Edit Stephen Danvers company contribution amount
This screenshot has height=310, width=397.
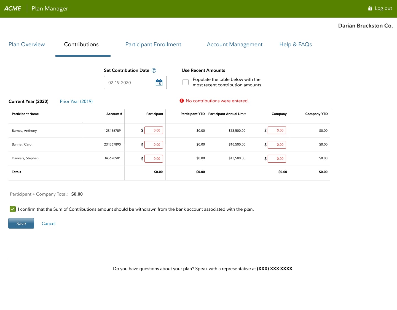point(277,159)
